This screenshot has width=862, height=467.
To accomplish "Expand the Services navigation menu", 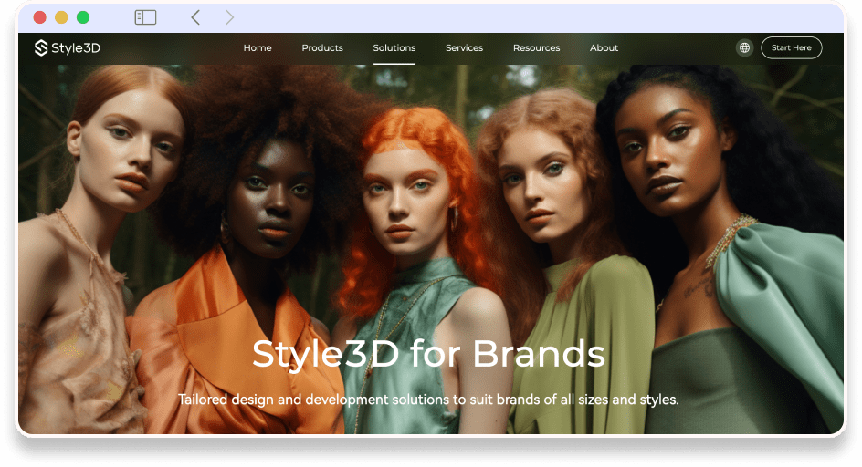I will point(464,48).
